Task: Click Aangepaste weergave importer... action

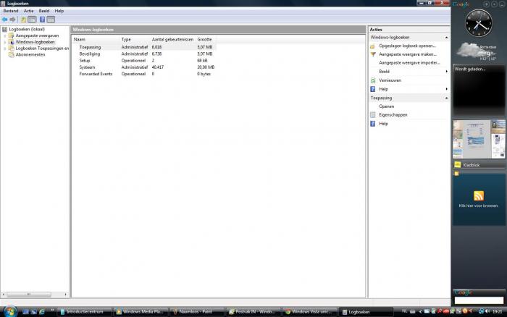Action: click(x=409, y=63)
